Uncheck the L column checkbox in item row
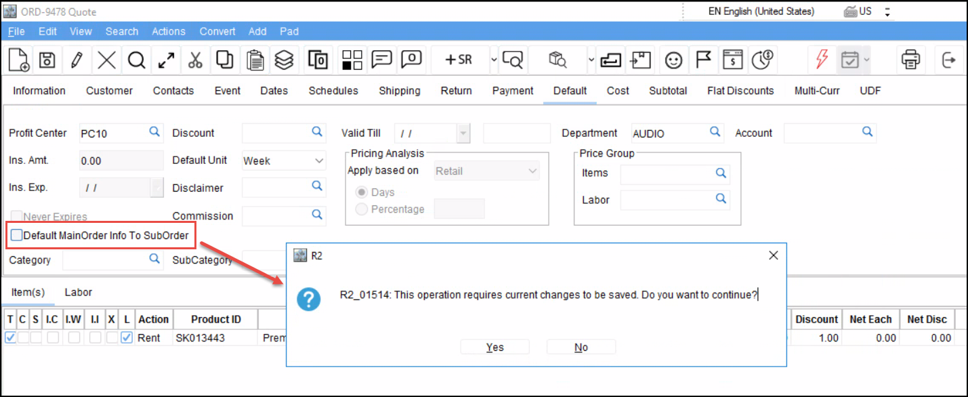The image size is (968, 397). [127, 337]
